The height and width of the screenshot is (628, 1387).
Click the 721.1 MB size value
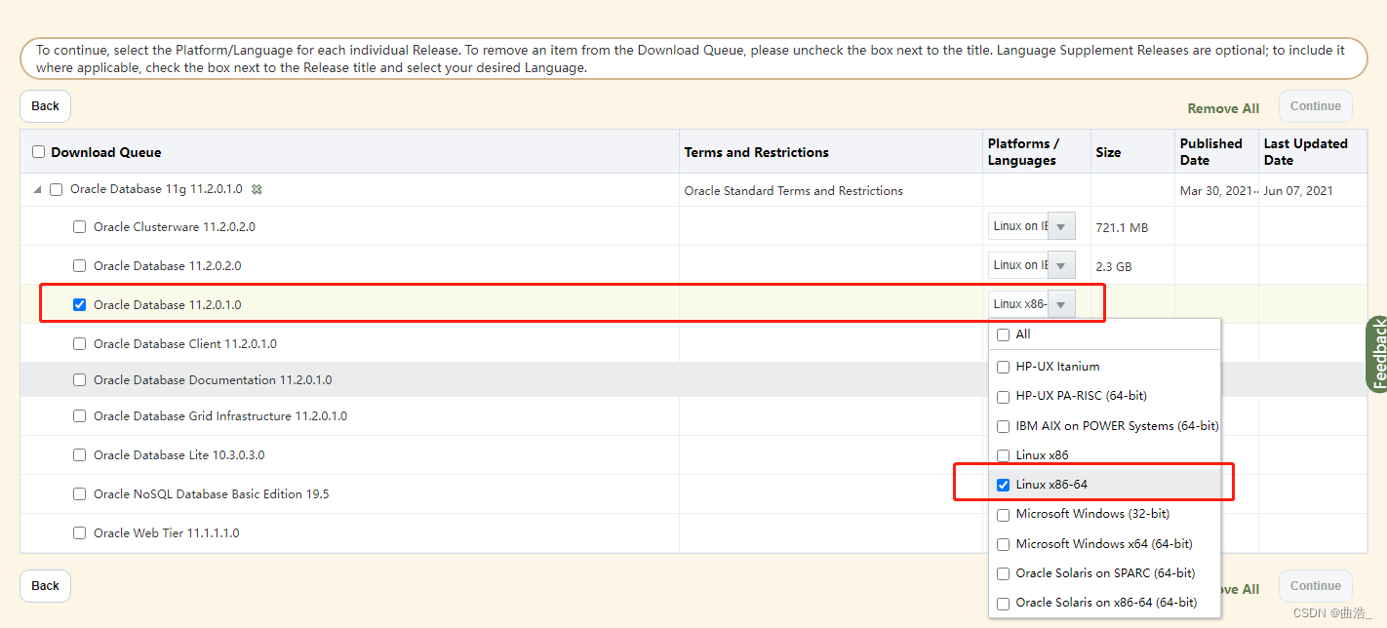[x=1122, y=227]
